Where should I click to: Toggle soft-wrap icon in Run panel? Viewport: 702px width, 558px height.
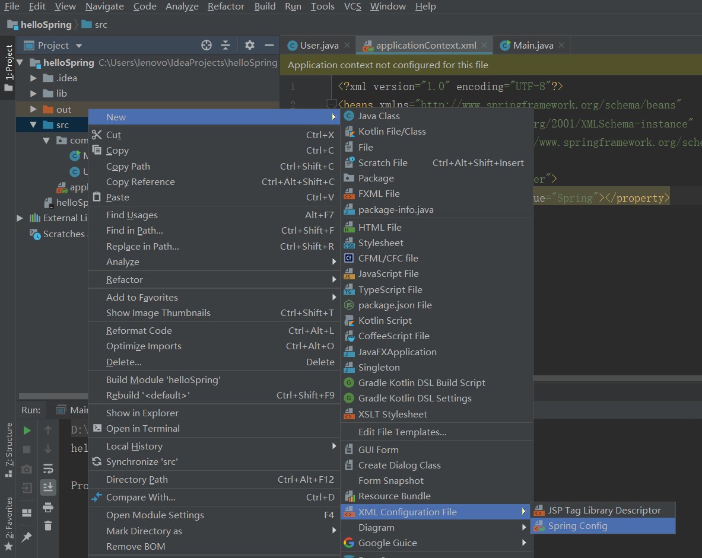[x=48, y=469]
